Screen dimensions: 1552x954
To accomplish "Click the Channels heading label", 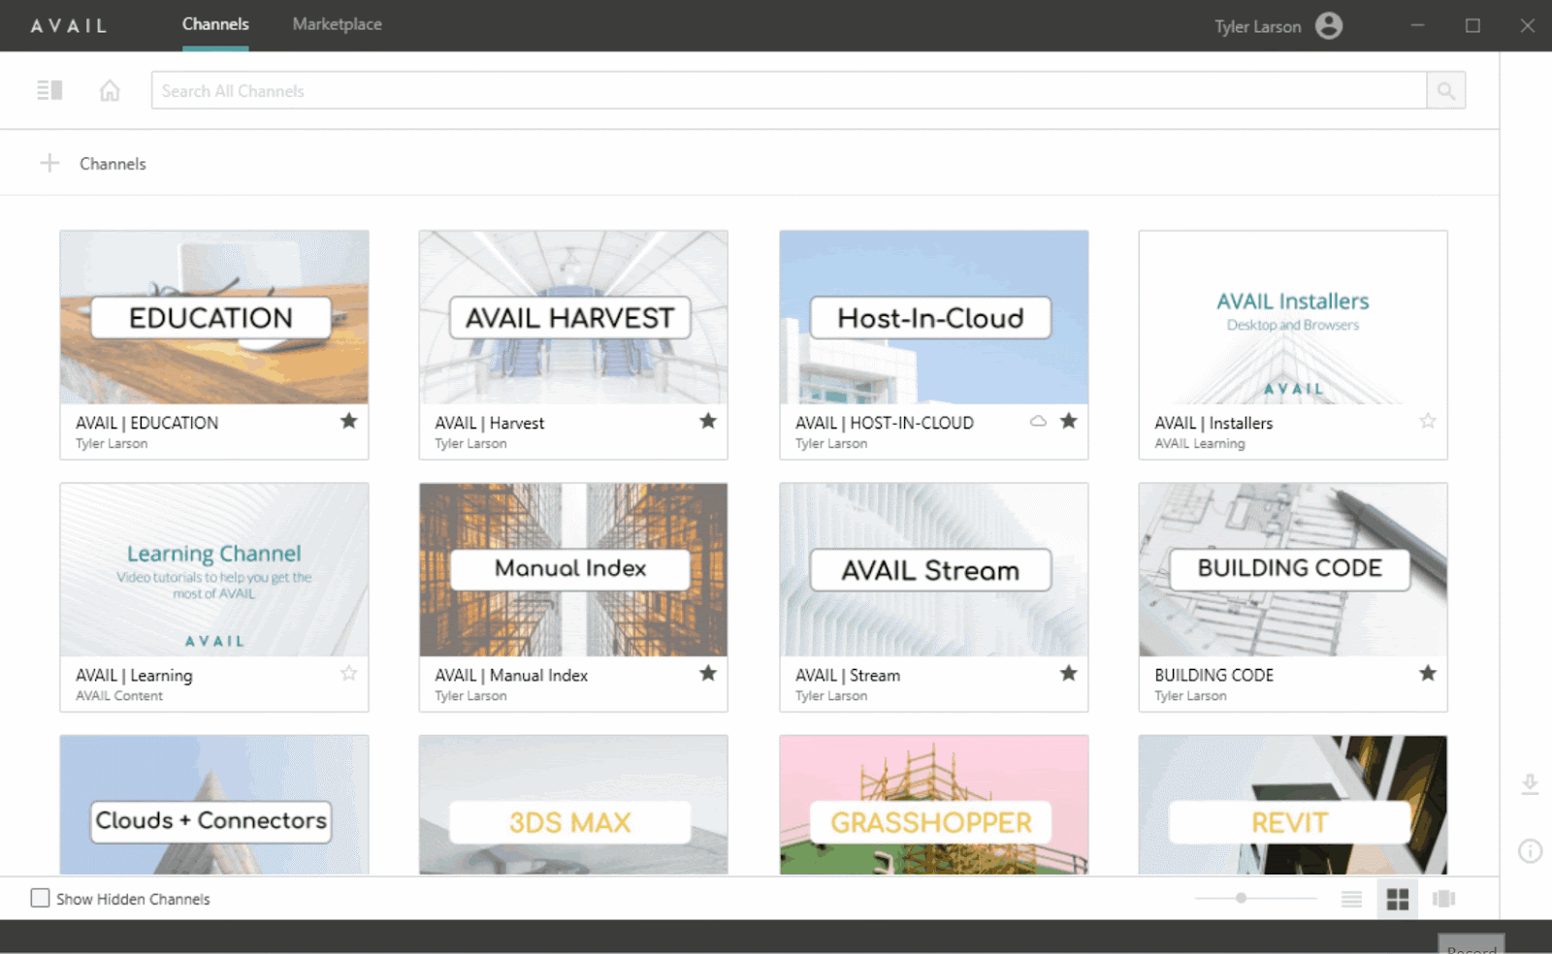I will 113,164.
